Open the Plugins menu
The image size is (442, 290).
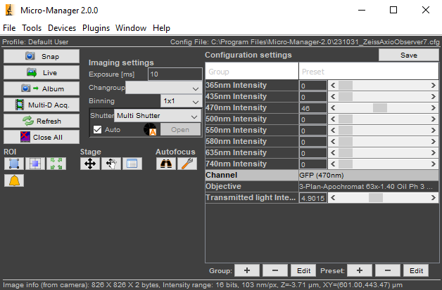[x=96, y=28]
